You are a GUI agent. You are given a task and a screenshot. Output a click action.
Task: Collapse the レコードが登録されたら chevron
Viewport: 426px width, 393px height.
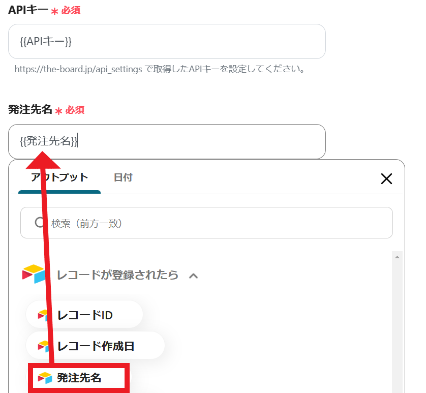194,276
